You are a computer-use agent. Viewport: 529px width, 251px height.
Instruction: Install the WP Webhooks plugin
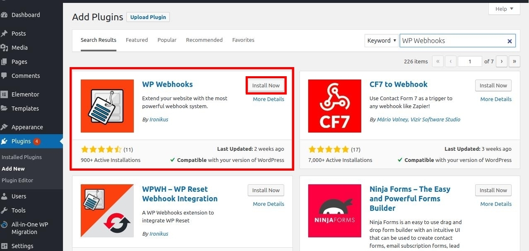tap(266, 85)
